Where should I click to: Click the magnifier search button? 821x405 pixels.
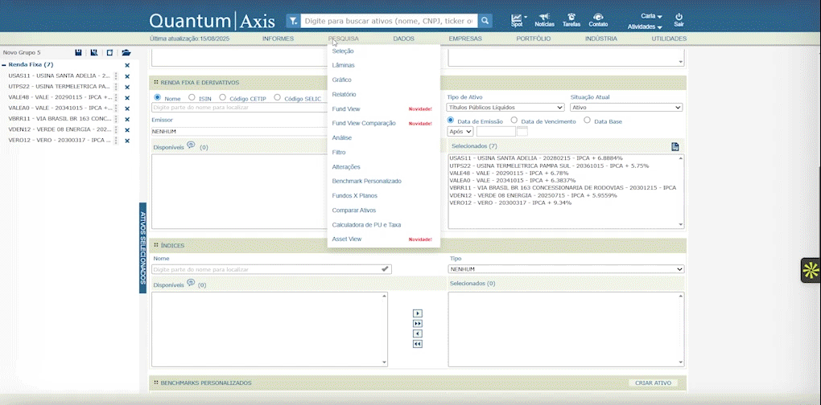(x=485, y=21)
